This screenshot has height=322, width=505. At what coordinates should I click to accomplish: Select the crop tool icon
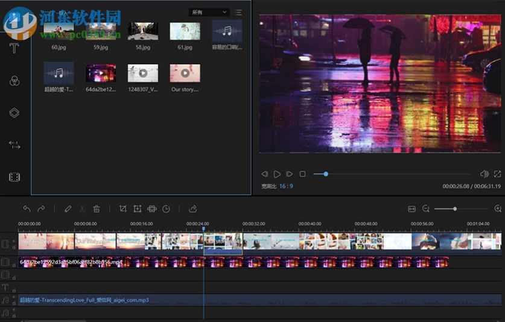[123, 209]
